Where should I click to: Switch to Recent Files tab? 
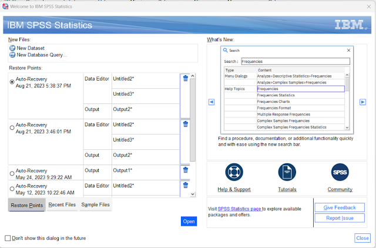point(62,205)
